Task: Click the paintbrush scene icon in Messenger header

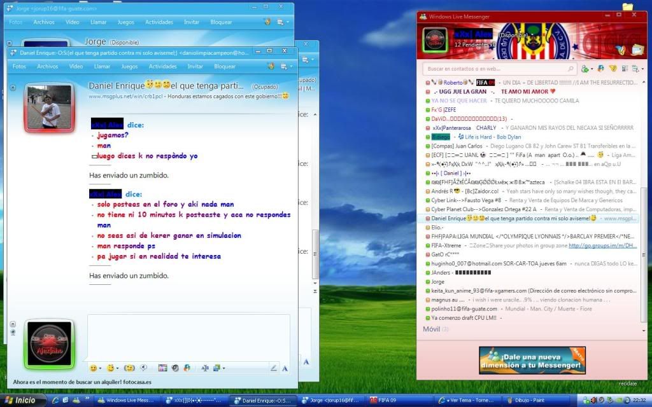Action: coord(621,50)
